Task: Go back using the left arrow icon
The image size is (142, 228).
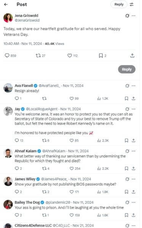Action: (x=6, y=5)
